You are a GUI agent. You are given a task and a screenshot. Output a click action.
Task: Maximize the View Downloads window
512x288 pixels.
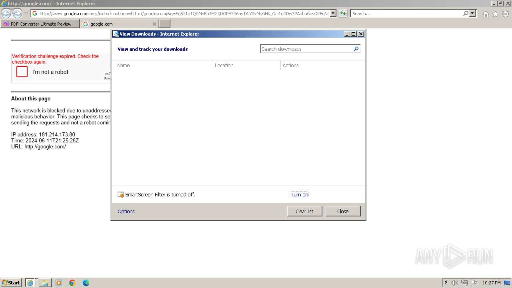[x=354, y=34]
